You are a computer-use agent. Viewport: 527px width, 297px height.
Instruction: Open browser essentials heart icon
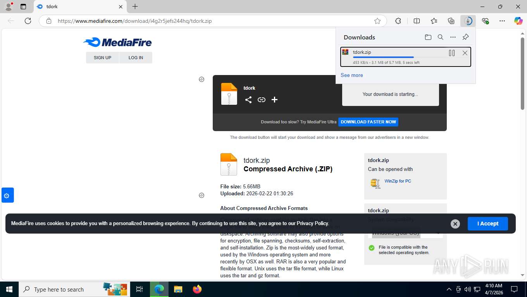[485, 21]
